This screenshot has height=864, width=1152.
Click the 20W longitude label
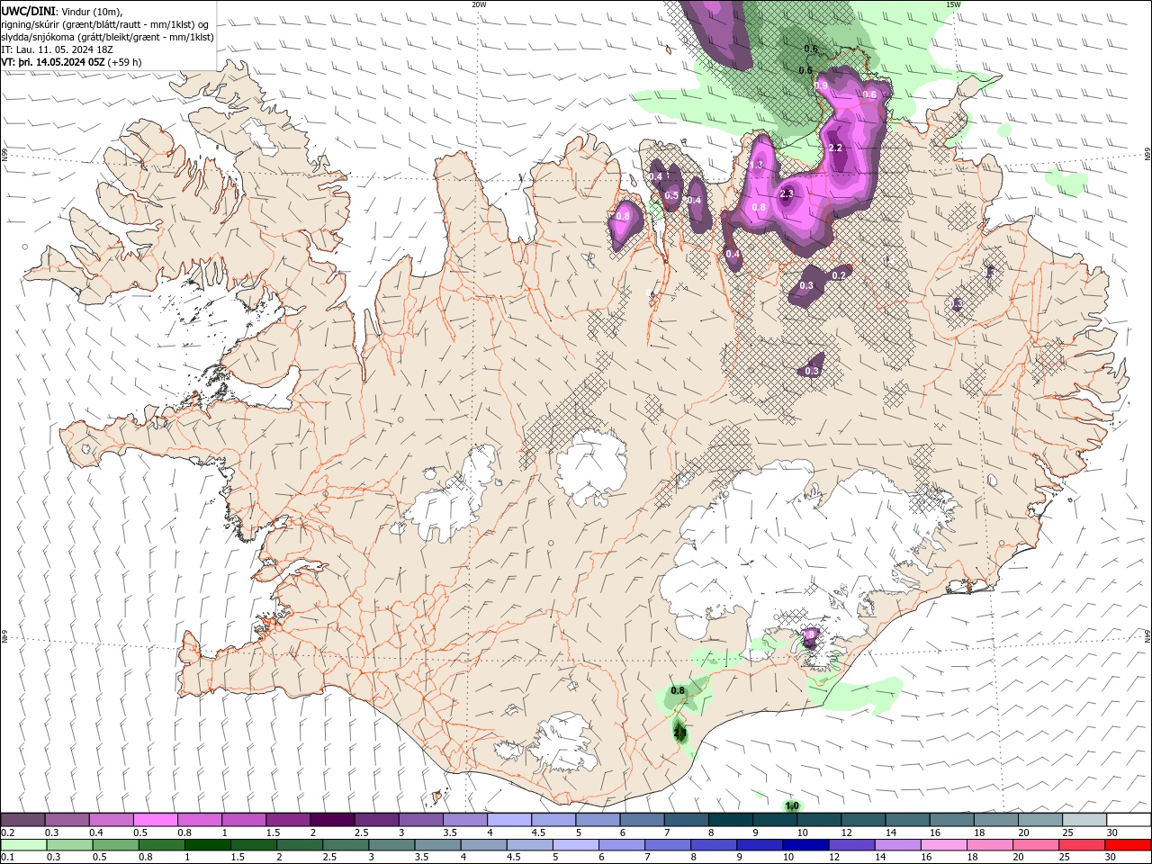coord(479,4)
